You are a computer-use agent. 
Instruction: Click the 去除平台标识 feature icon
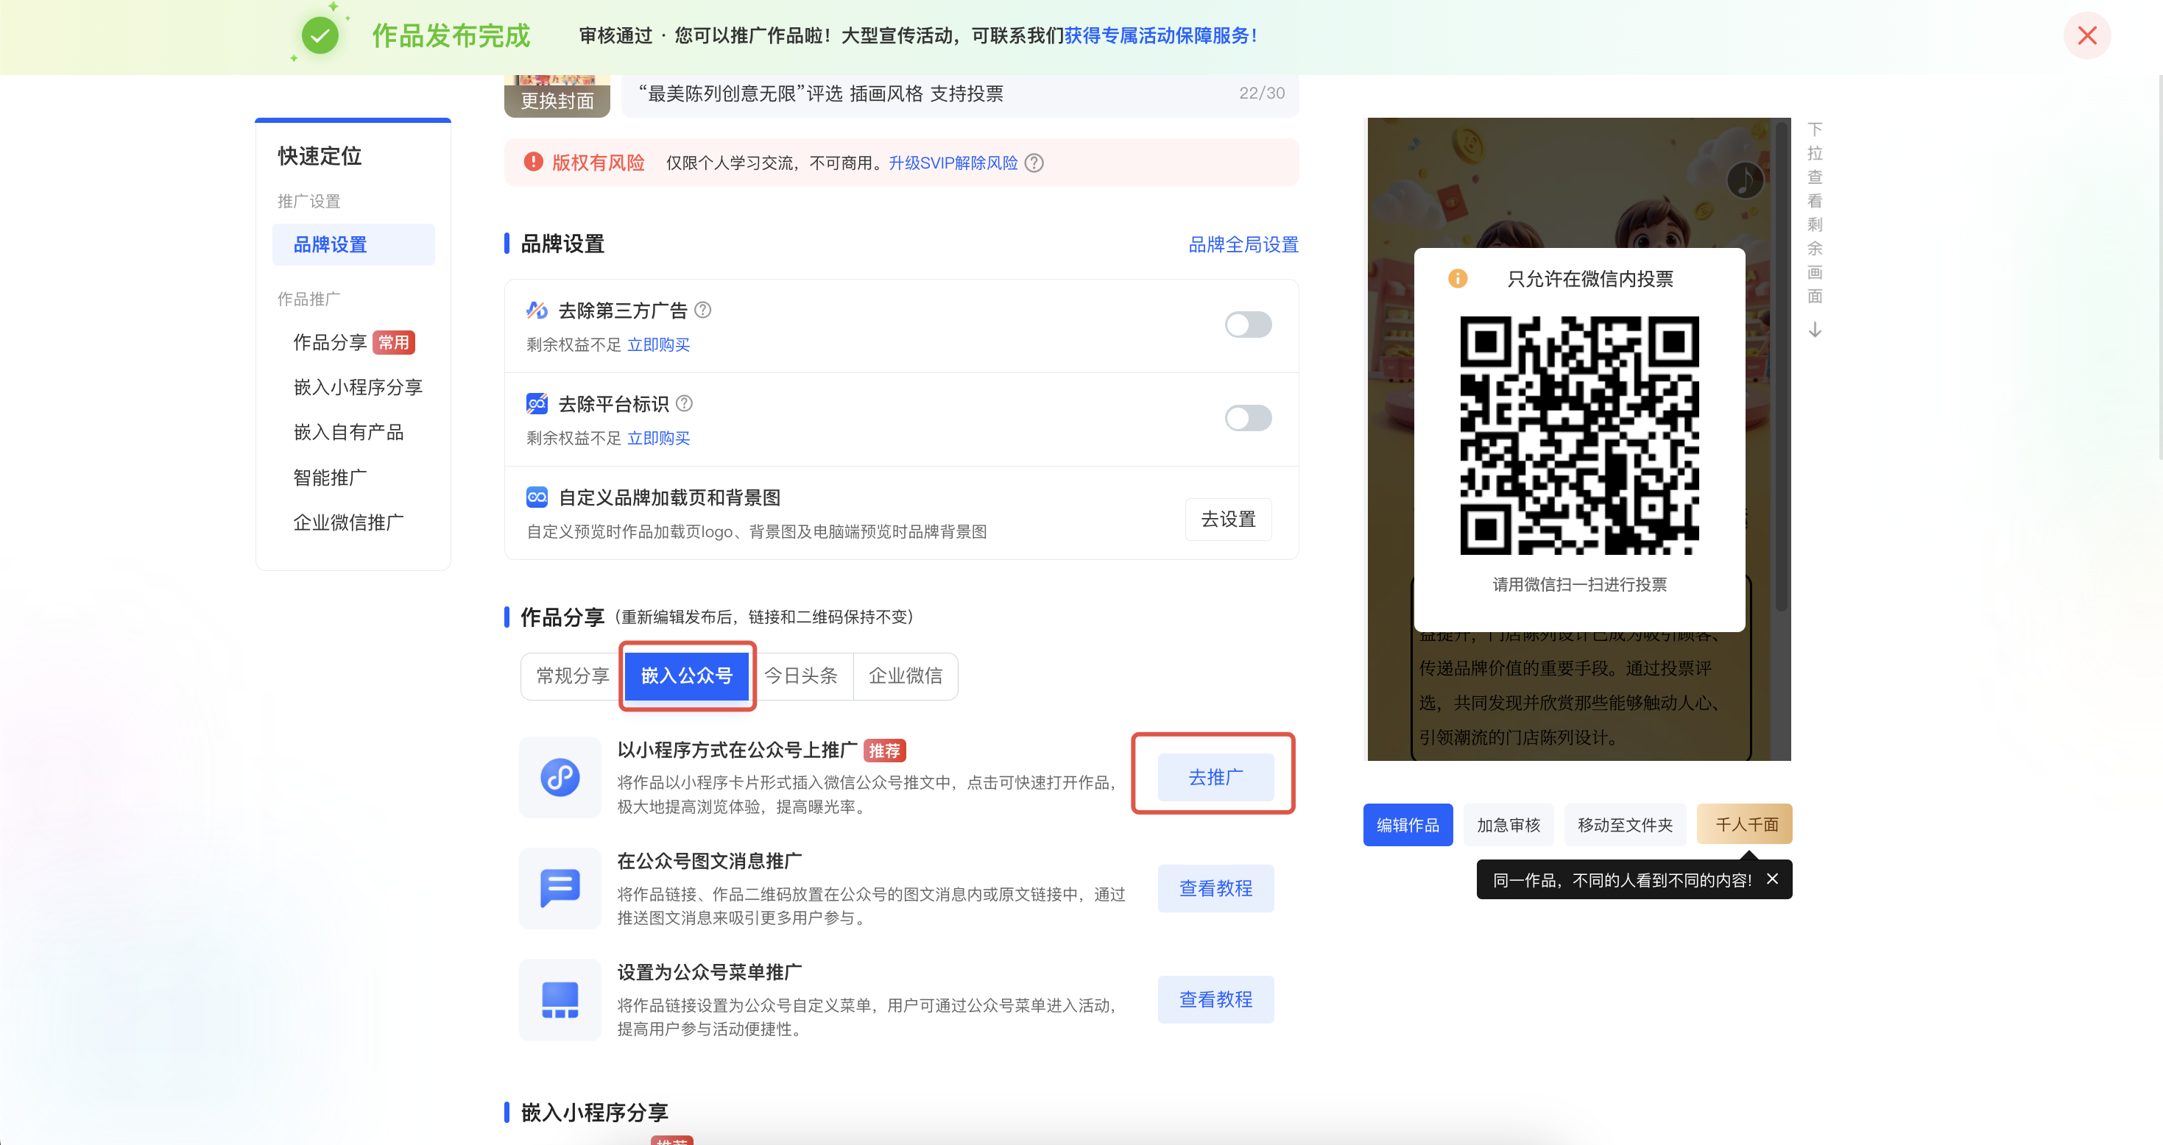[537, 403]
